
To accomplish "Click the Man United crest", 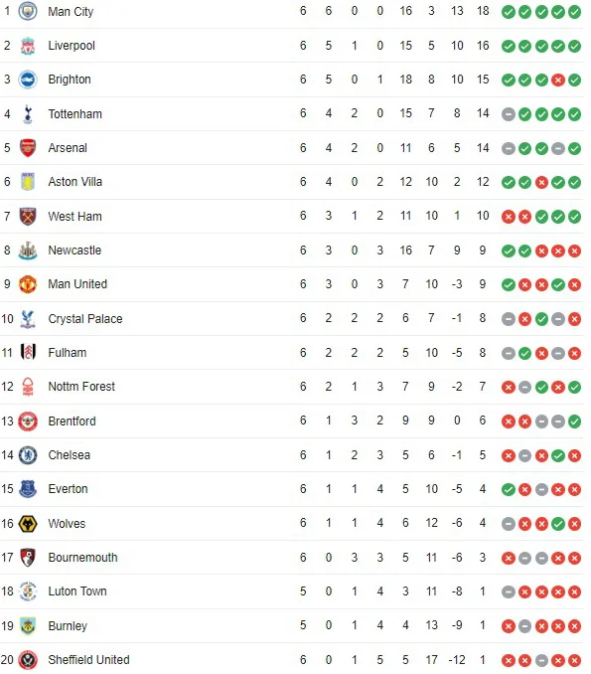I will point(28,284).
